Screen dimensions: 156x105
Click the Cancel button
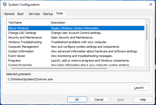99,100
